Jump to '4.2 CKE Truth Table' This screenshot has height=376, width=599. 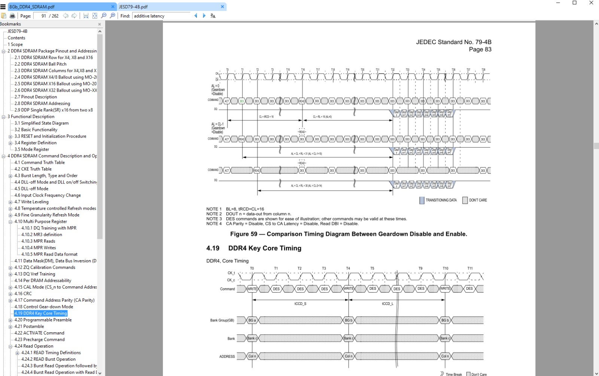33,169
